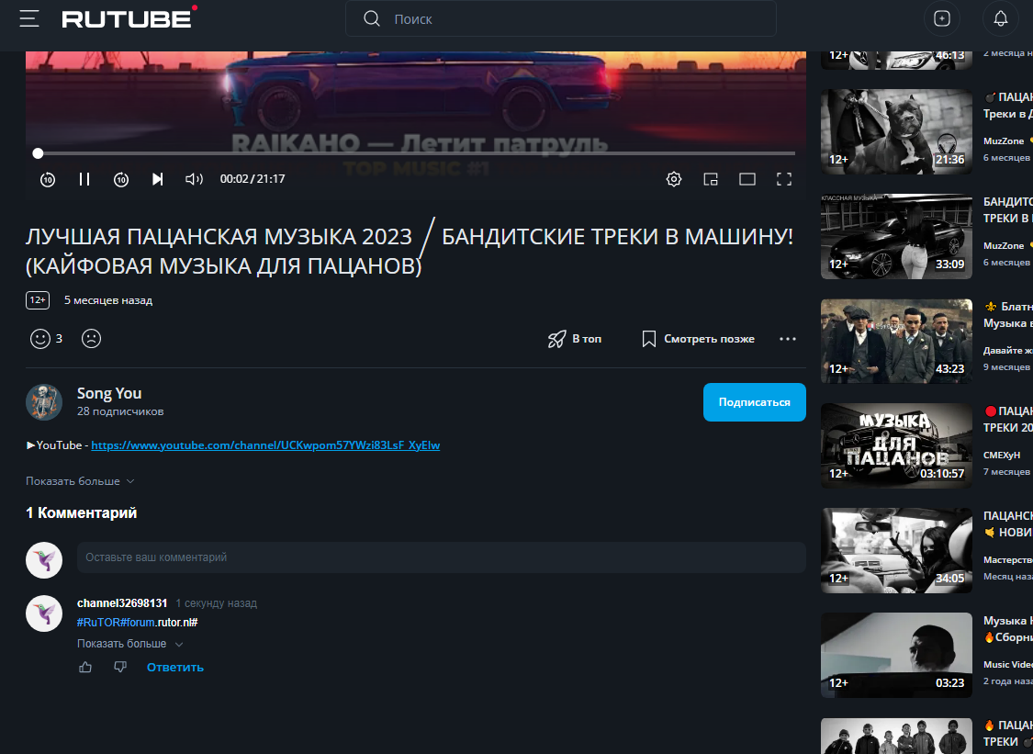Click commenter hummingbird avatar on comment
The width and height of the screenshot is (1033, 754).
click(x=44, y=613)
